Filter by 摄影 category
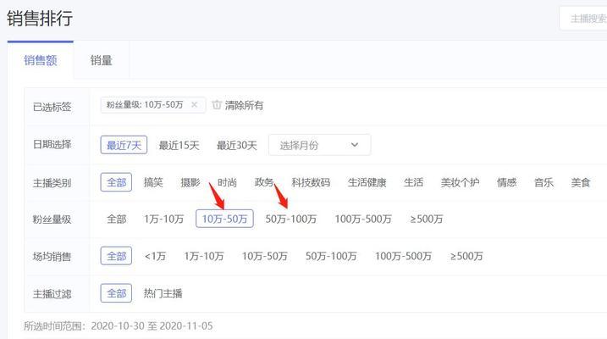The width and height of the screenshot is (607, 339). point(190,182)
